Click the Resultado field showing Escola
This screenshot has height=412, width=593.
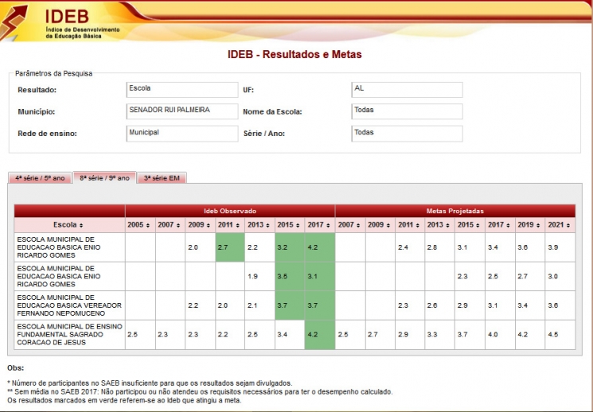tap(182, 90)
